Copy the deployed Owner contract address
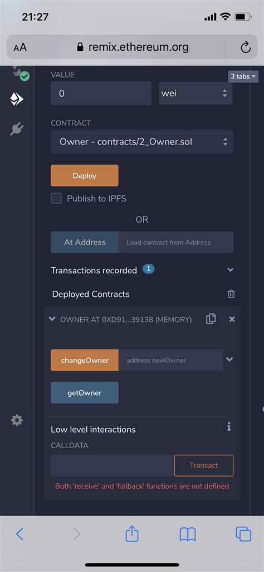The width and height of the screenshot is (264, 572). pos(211,319)
